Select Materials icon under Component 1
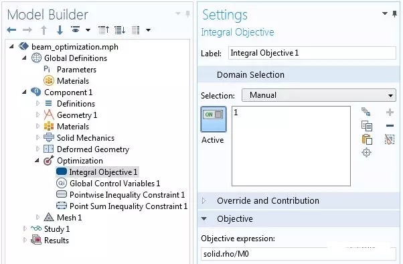403x264 pixels. [x=49, y=127]
